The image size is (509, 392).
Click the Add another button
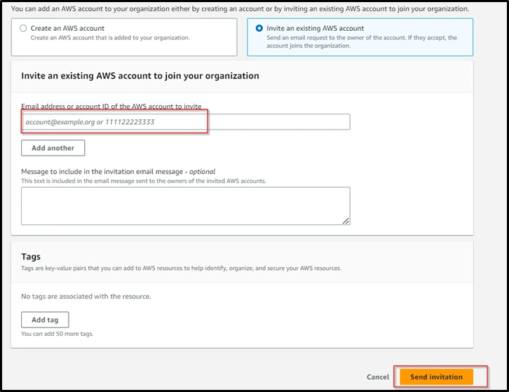click(53, 148)
